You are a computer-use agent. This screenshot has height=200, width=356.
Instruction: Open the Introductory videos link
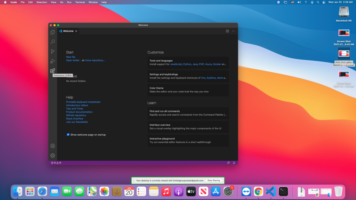tap(77, 105)
